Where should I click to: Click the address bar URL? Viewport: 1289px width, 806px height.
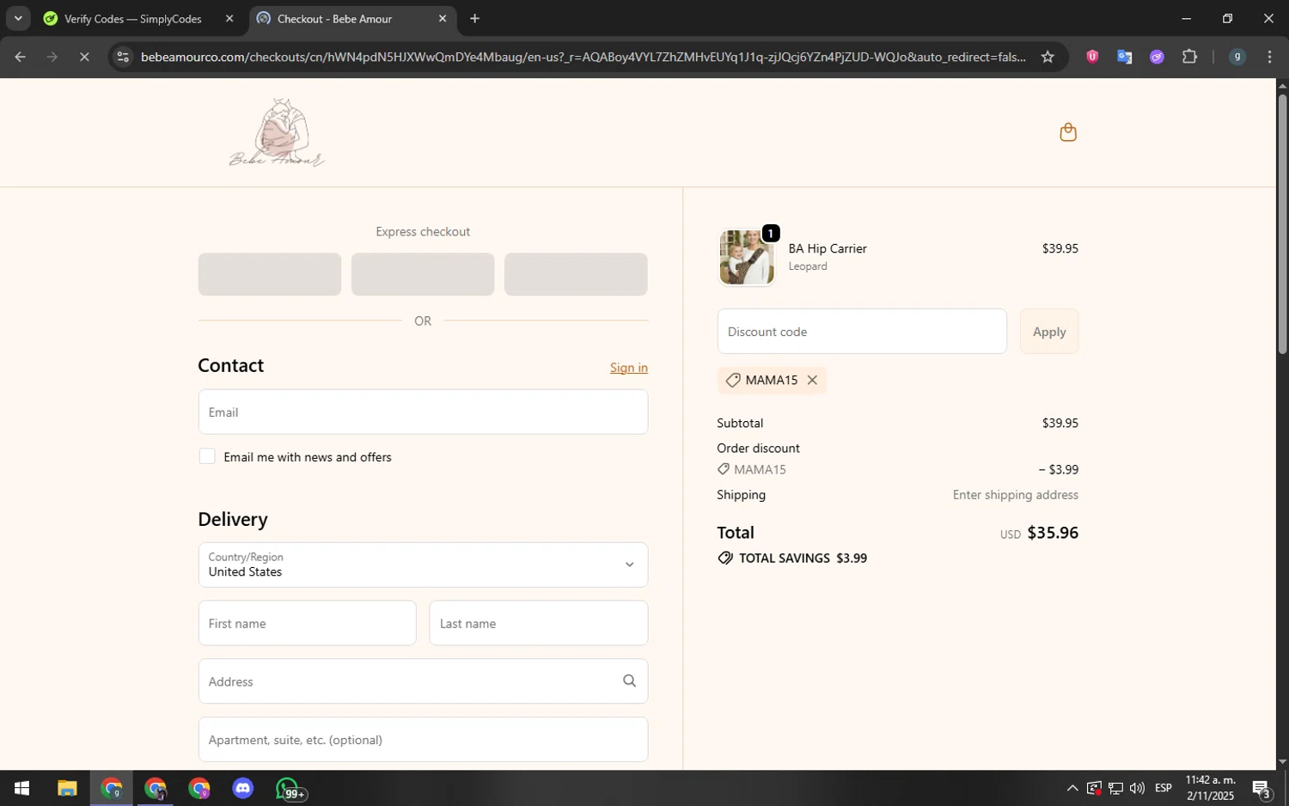[583, 57]
